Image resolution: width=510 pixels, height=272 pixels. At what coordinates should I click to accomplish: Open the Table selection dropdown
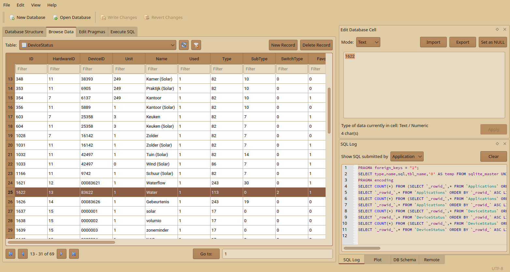point(97,45)
